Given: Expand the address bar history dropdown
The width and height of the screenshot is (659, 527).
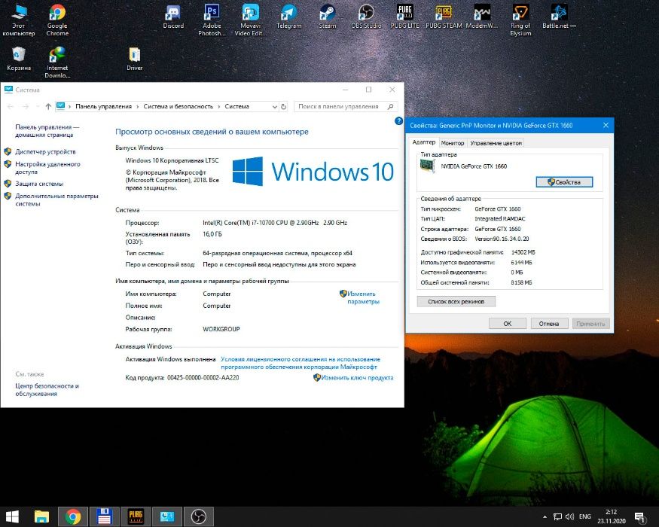Looking at the screenshot, I should pyautogui.click(x=274, y=107).
